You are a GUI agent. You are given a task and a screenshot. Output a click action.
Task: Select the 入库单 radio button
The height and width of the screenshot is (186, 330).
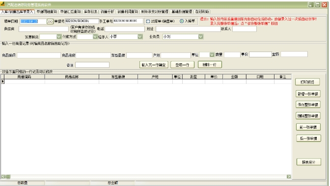182,21
